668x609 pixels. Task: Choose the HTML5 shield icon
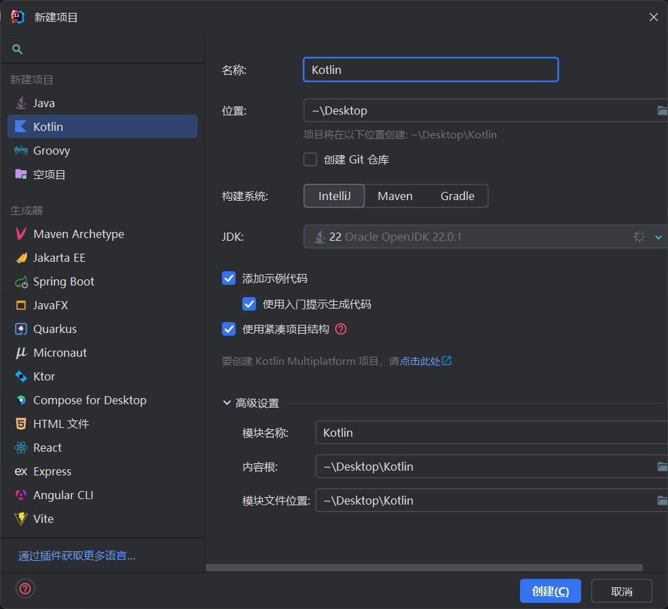[x=21, y=424]
